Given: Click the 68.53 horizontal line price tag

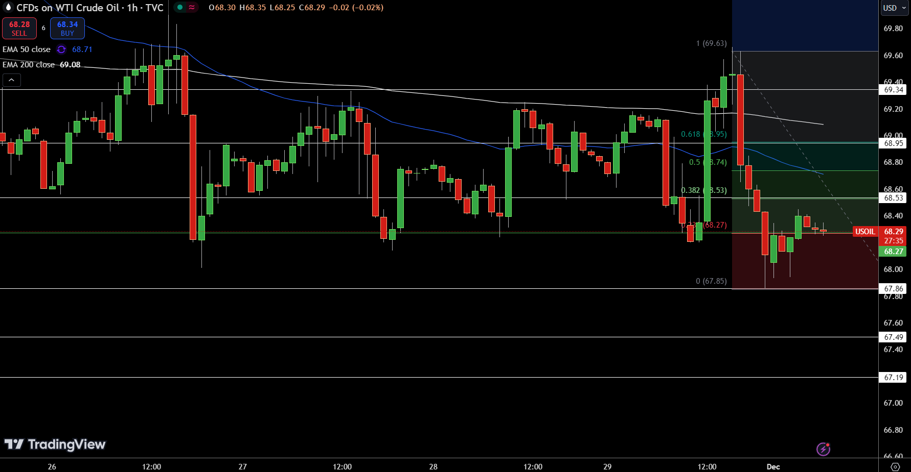Looking at the screenshot, I should tap(894, 198).
